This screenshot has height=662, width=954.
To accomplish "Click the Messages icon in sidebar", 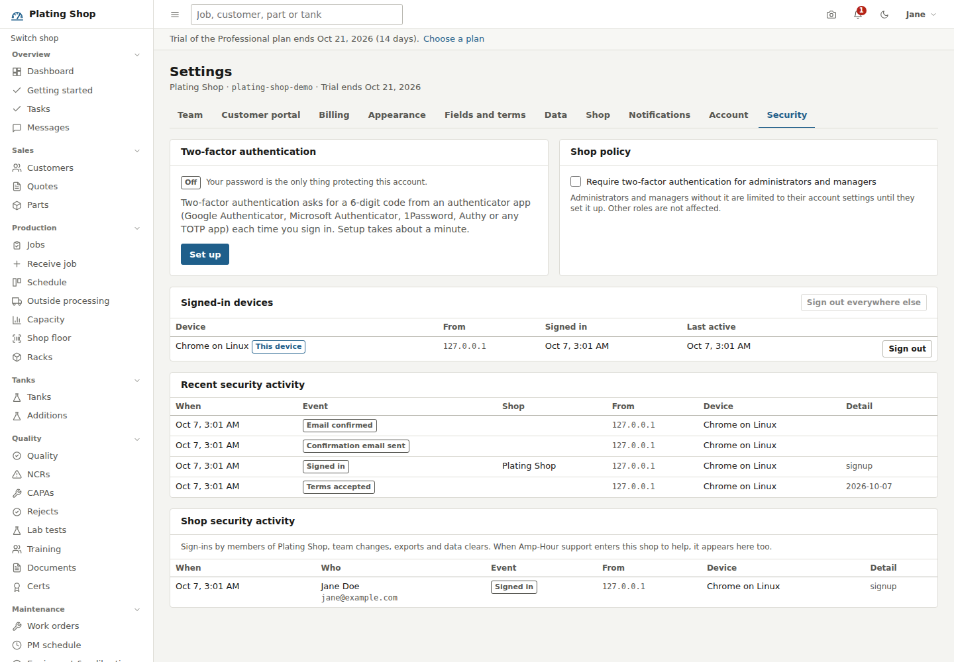I will tap(17, 128).
